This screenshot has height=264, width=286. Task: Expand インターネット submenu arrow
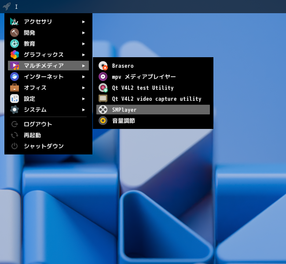(84, 77)
